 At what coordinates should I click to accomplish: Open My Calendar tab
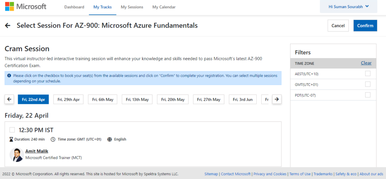(164, 7)
